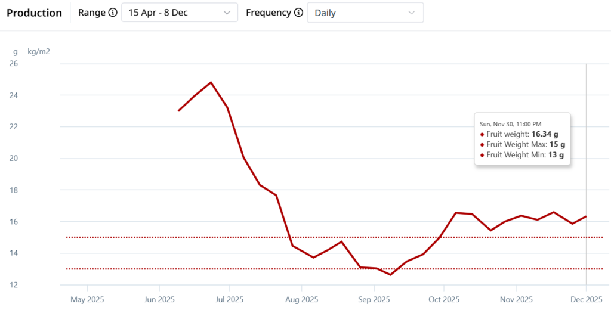Click the Production section title

[x=34, y=13]
